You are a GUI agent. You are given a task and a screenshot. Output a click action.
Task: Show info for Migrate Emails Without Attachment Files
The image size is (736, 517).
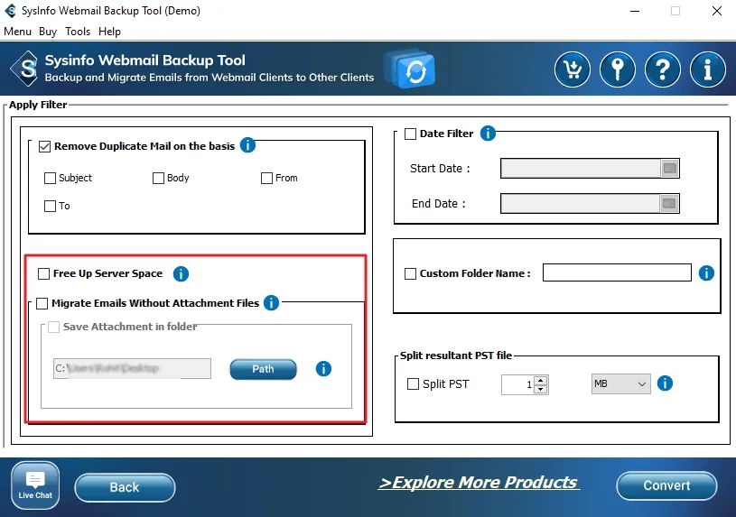pyautogui.click(x=271, y=303)
